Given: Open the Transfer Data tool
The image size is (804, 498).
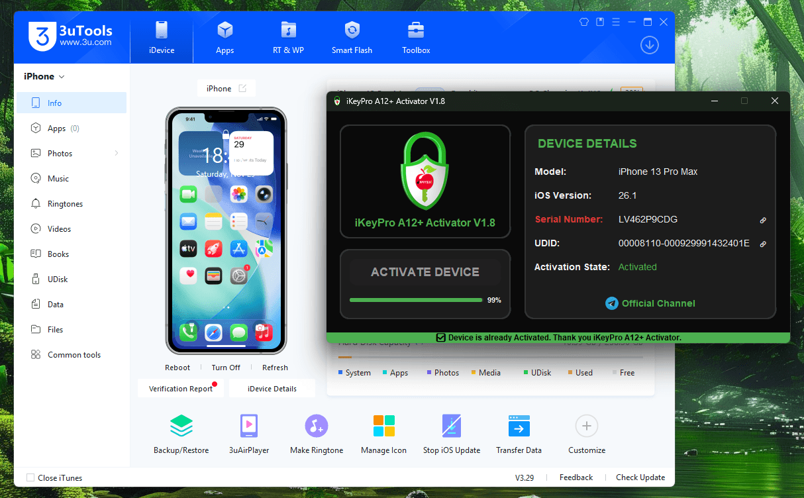Looking at the screenshot, I should tap(519, 426).
